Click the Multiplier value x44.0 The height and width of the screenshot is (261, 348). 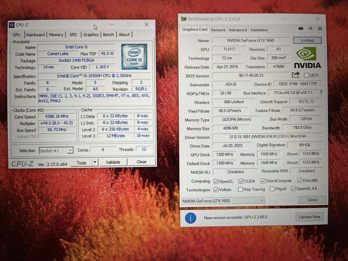[x=57, y=123]
